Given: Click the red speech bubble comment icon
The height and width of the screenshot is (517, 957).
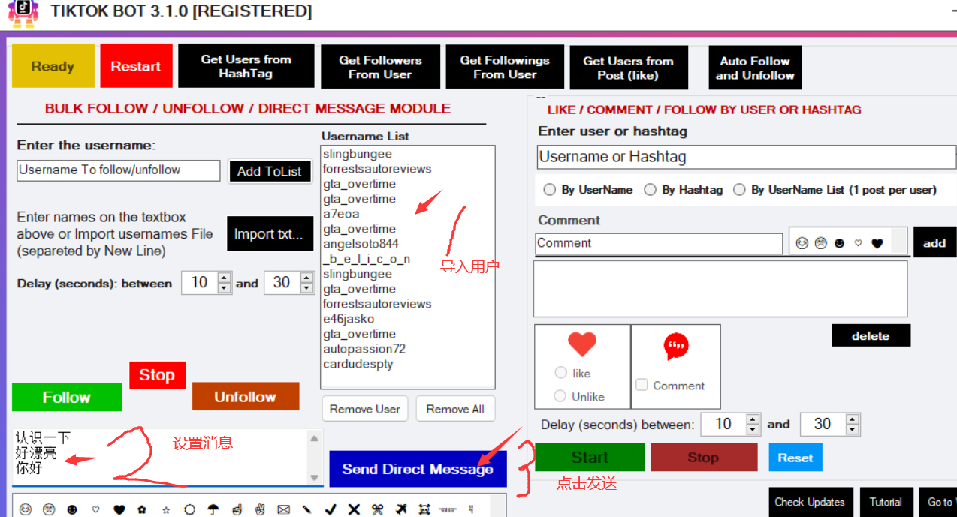Looking at the screenshot, I should [x=676, y=346].
